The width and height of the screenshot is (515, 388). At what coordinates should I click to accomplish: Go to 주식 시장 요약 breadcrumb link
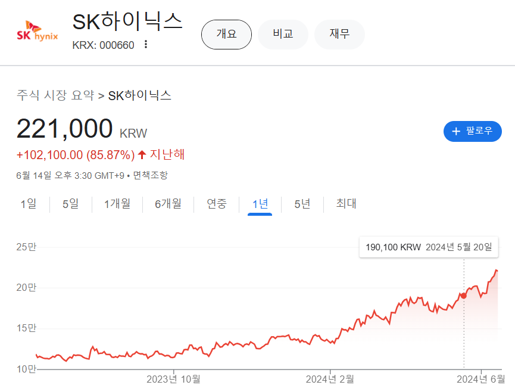55,95
